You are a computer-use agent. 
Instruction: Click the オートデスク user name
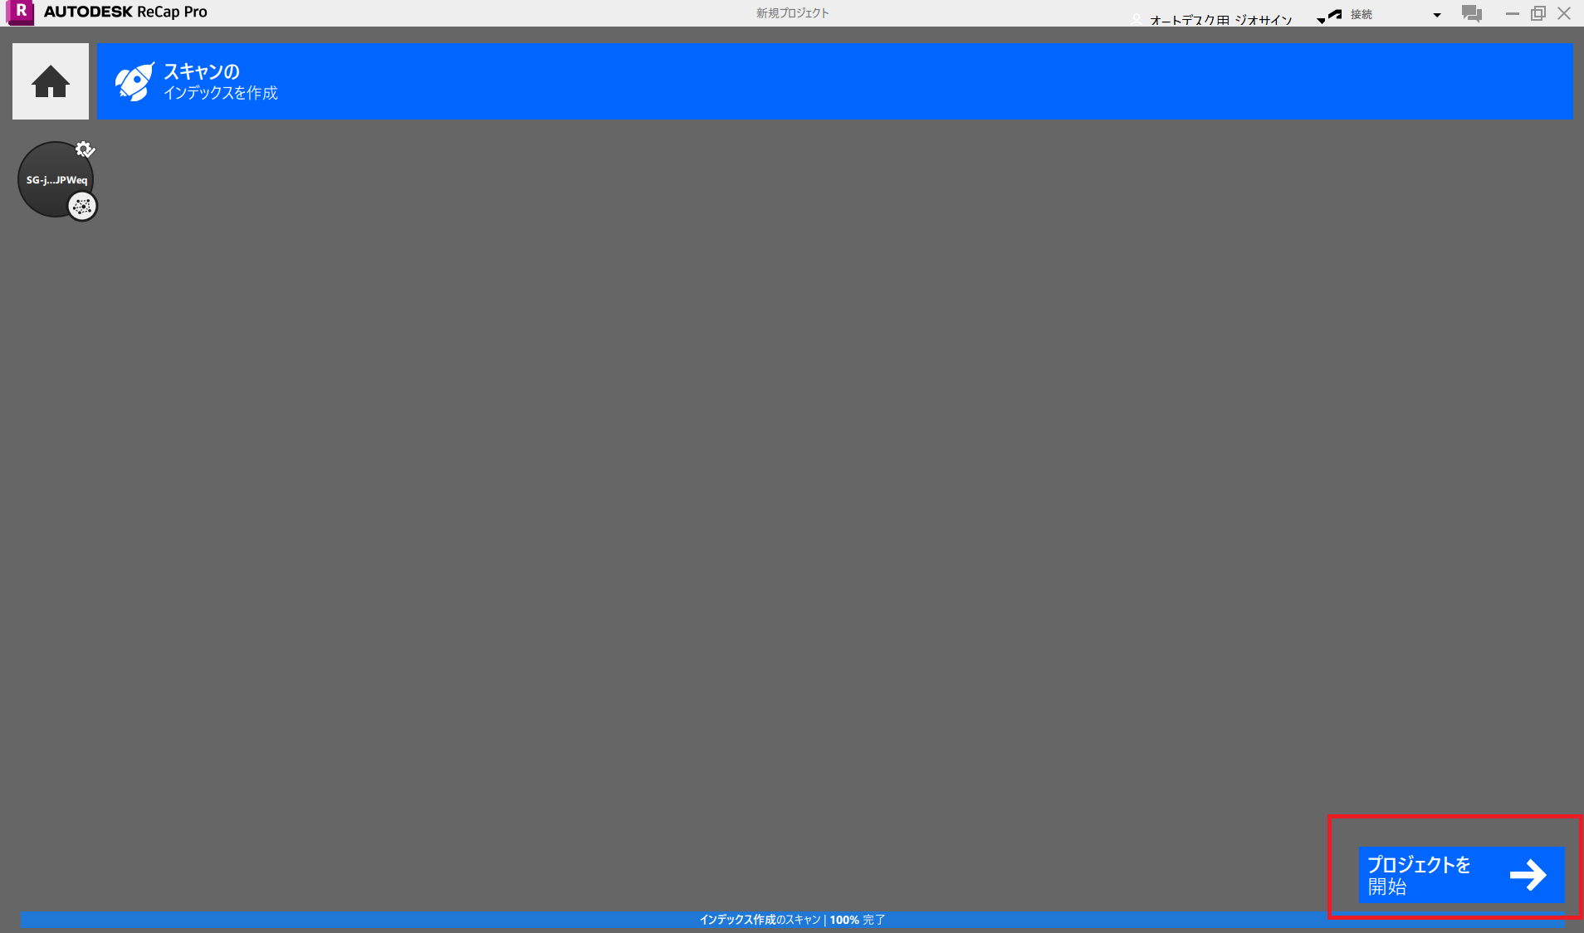pyautogui.click(x=1220, y=20)
